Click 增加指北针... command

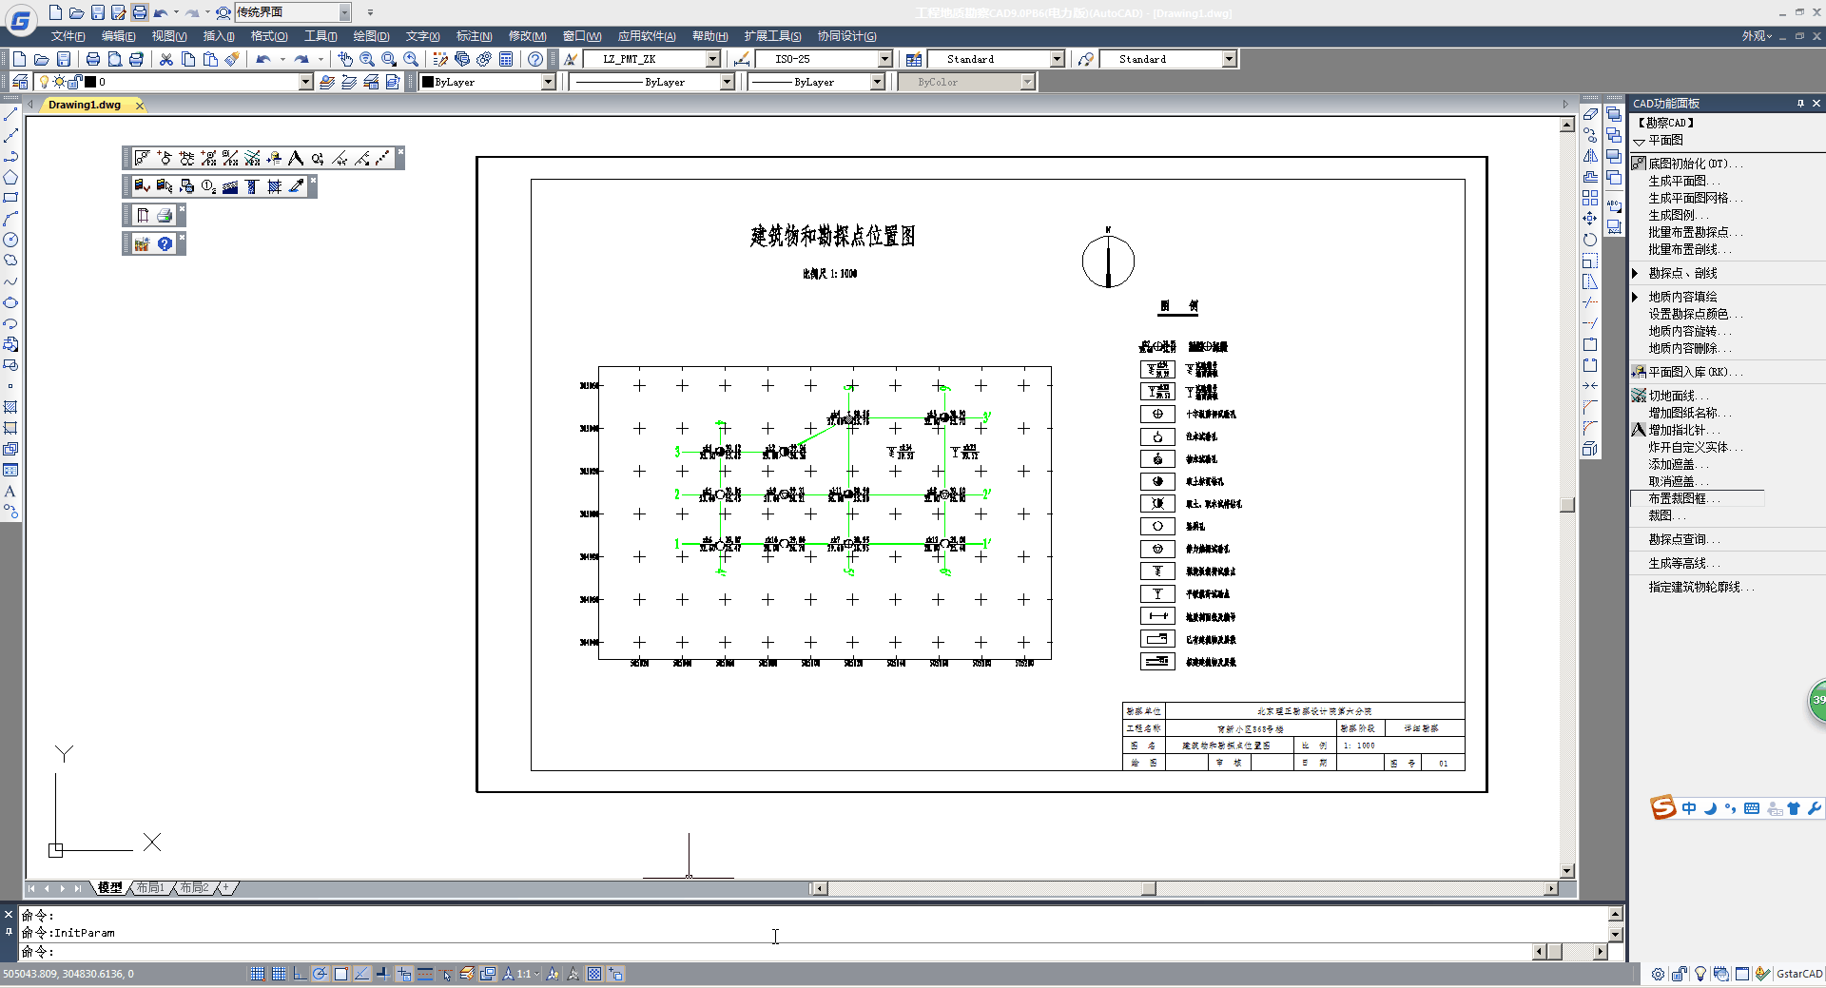[1683, 430]
